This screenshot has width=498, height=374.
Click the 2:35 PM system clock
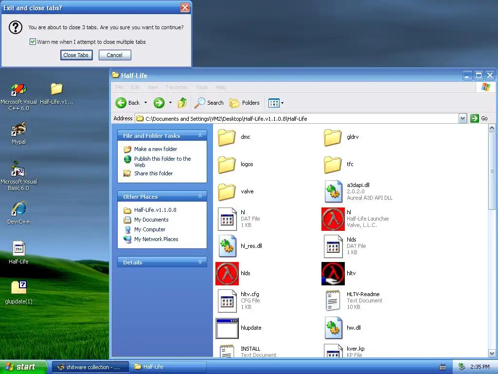(x=480, y=367)
